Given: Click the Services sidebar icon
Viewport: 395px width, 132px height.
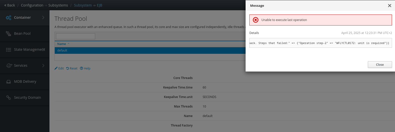Looking at the screenshot, I should (x=9, y=65).
